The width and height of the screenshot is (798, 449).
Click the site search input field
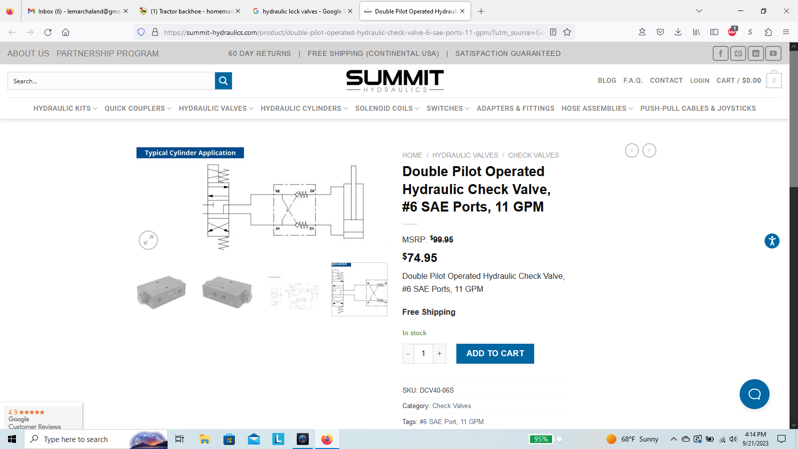111,81
